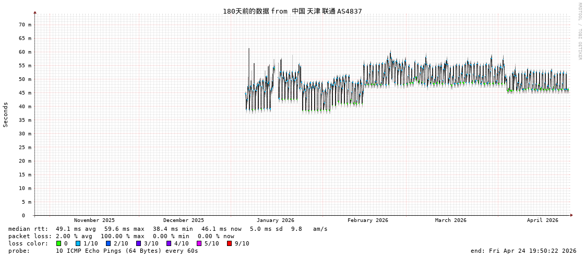585x258 pixels.
Task: Click the red 9/10 loss swatch
Action: point(230,243)
